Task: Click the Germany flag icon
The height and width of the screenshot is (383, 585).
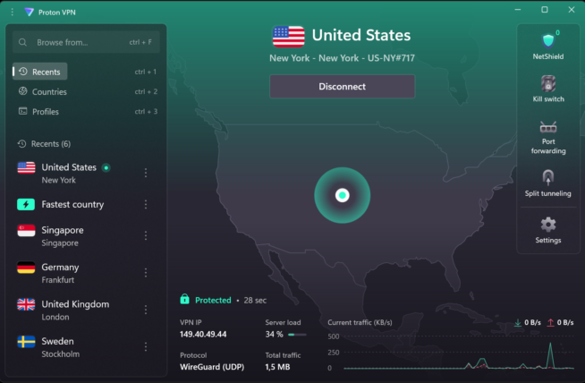Action: pyautogui.click(x=26, y=268)
